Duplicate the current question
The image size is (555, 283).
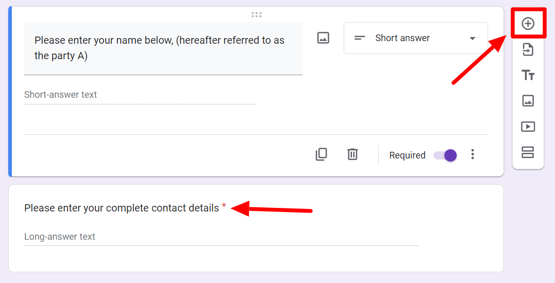click(x=321, y=154)
